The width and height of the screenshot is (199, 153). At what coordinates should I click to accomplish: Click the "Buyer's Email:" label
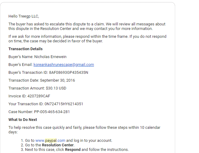21,64
